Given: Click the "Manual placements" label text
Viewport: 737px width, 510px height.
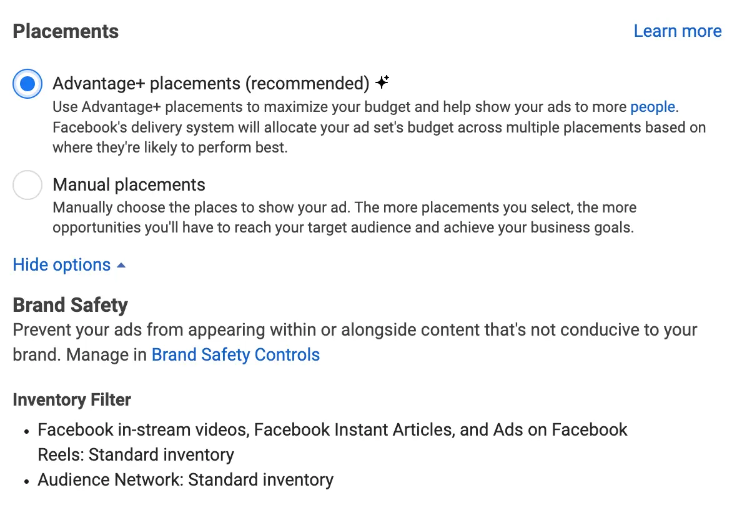Looking at the screenshot, I should click(129, 185).
